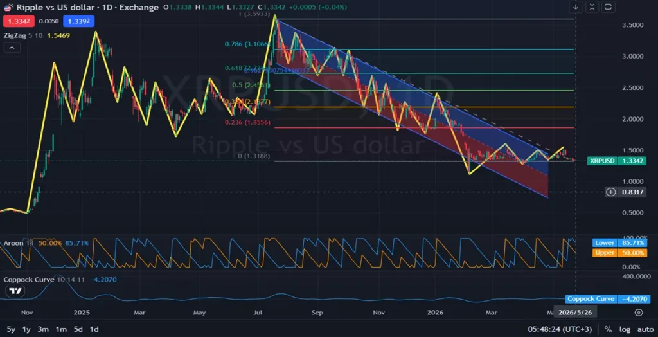
Task: Click the 2025 label on the time axis
Action: [x=82, y=313]
